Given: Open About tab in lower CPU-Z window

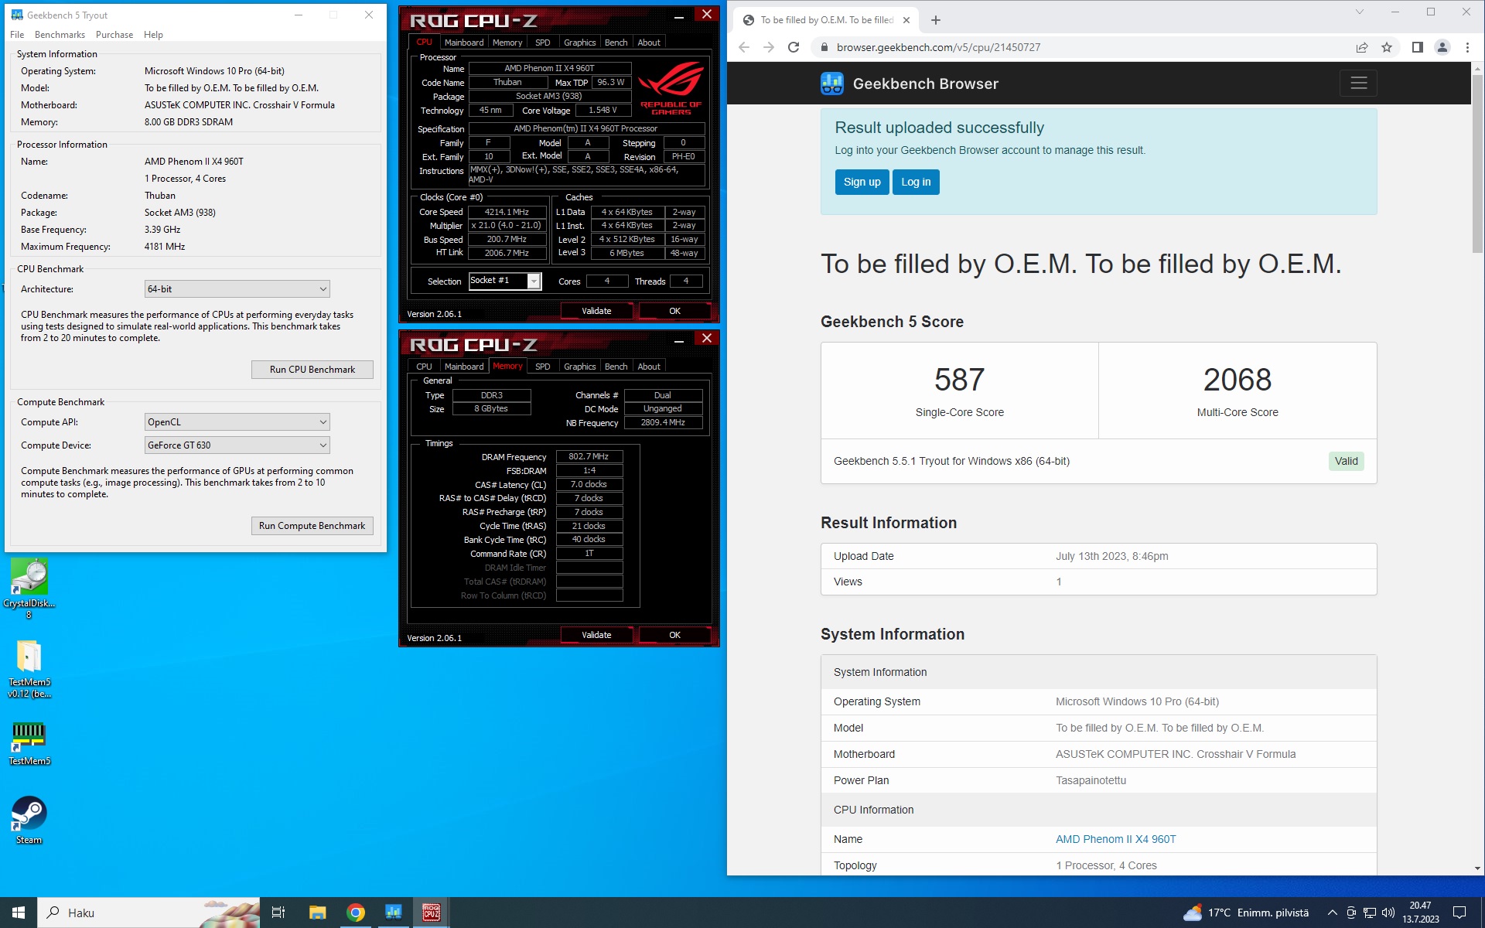Looking at the screenshot, I should [649, 367].
